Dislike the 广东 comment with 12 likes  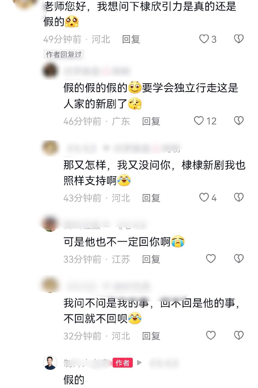[239, 121]
